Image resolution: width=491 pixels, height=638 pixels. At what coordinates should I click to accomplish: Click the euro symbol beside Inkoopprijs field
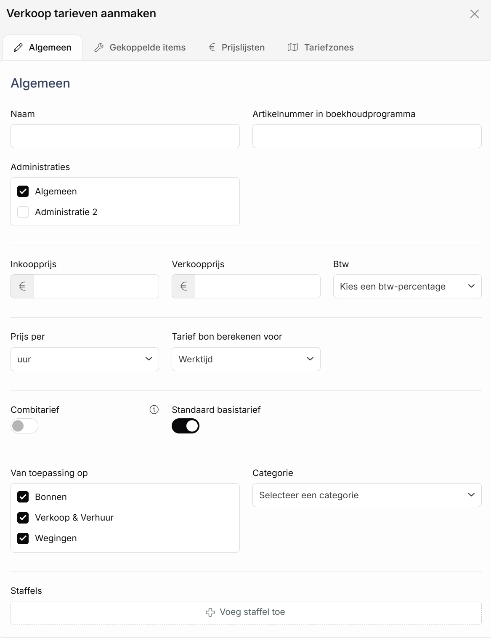point(23,286)
